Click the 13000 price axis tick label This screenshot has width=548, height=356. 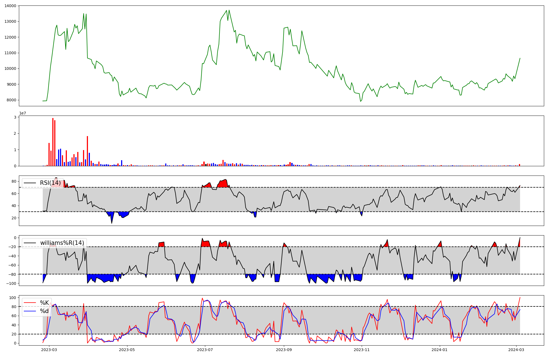coord(10,21)
